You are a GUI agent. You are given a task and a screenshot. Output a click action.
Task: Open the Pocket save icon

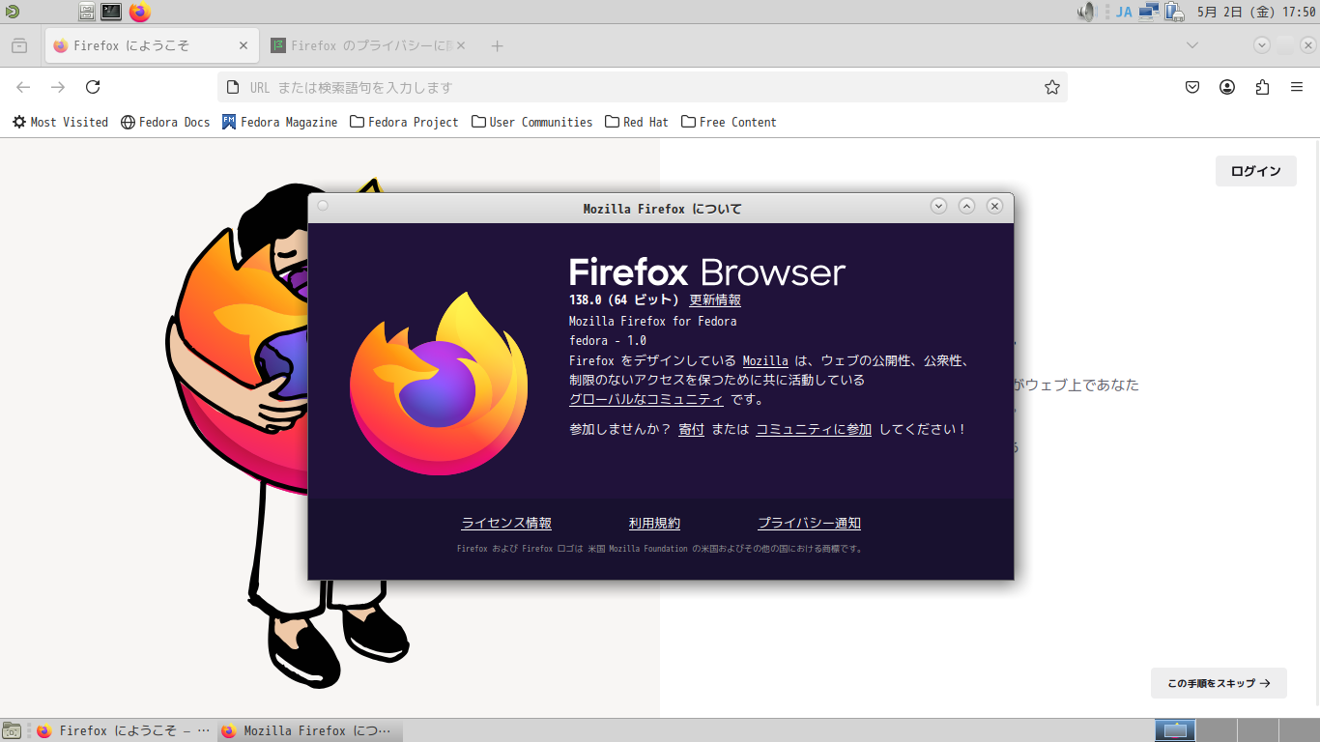pos(1192,87)
